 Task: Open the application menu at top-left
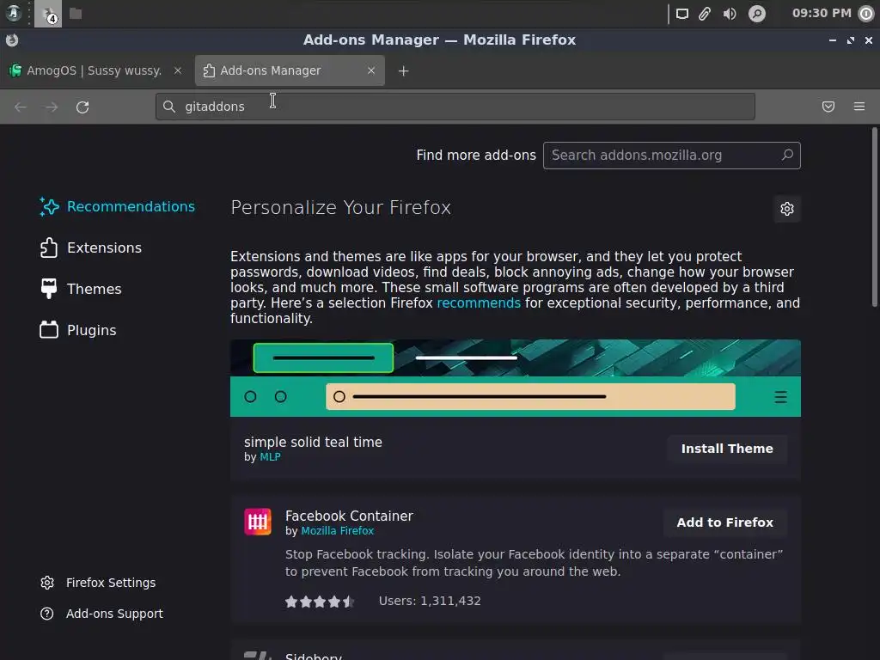point(14,13)
